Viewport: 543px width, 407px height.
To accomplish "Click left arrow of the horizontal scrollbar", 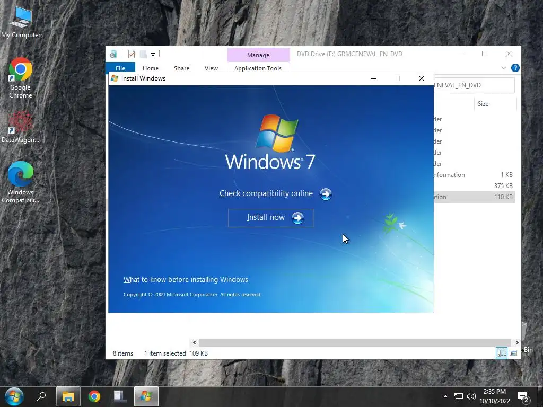I will coord(195,342).
